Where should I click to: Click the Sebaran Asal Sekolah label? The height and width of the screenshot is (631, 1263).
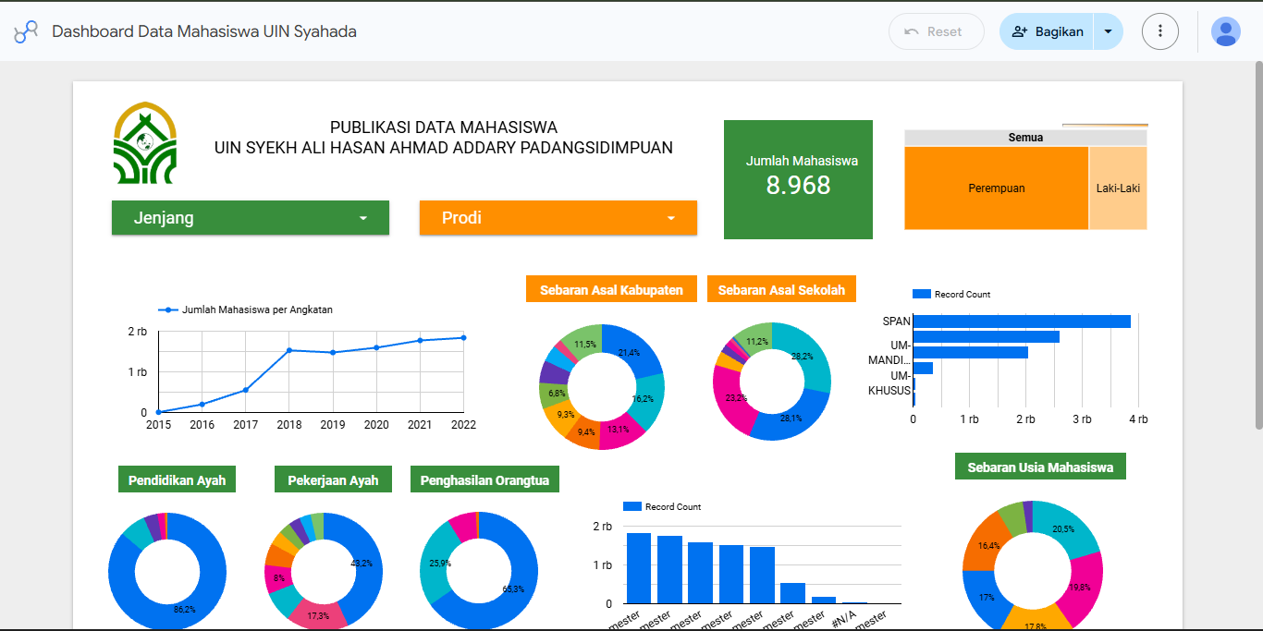[781, 289]
